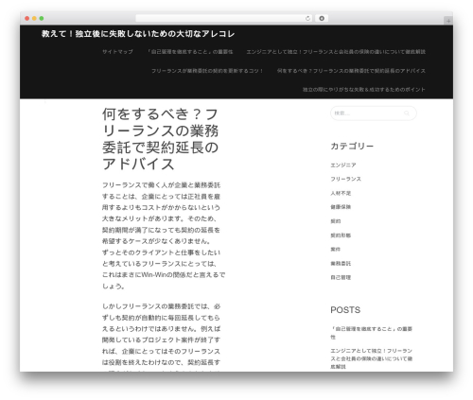This screenshot has height=400, width=473.
Task: Select the 自己管理 category
Action: [x=341, y=277]
